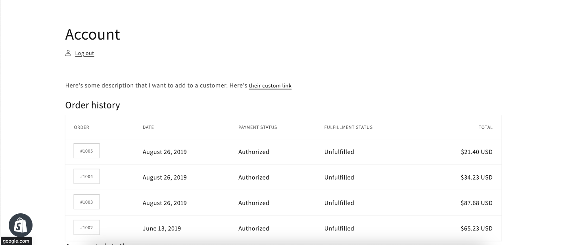The height and width of the screenshot is (245, 564).
Task: Click the $34.23 USD total
Action: point(476,177)
